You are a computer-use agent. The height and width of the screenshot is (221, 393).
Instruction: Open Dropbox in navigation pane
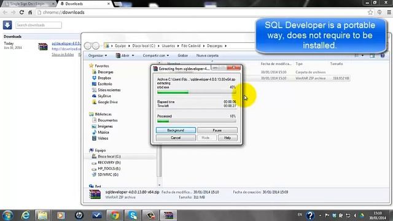tap(104, 78)
